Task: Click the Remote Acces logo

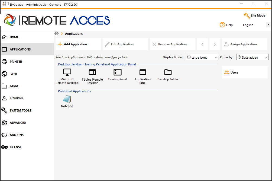Action: [x=57, y=20]
